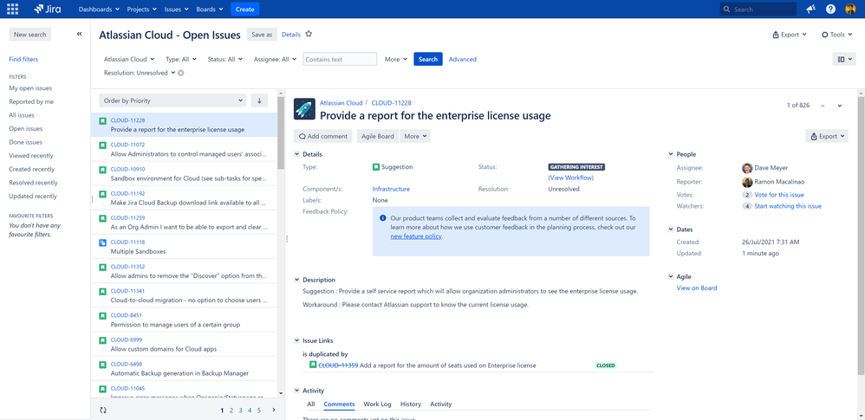
Task: Click the blue Search button
Action: tap(428, 59)
